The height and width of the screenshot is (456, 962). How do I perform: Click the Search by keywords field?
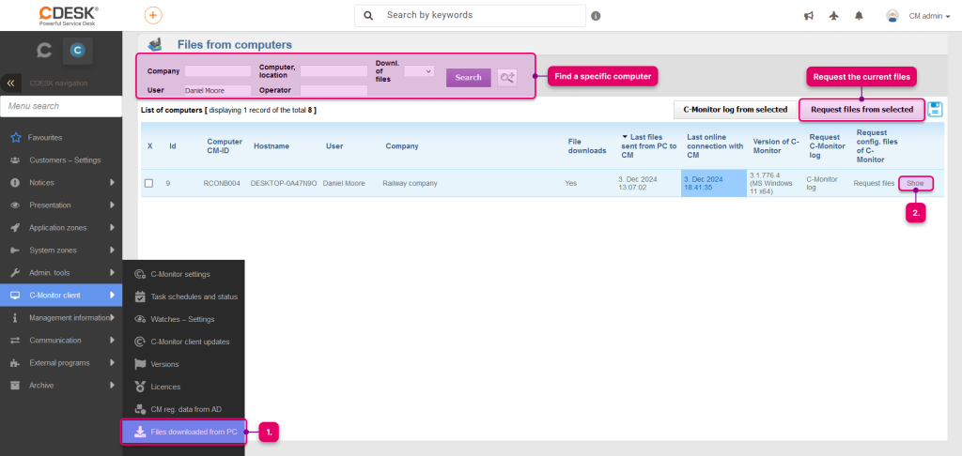[x=470, y=15]
